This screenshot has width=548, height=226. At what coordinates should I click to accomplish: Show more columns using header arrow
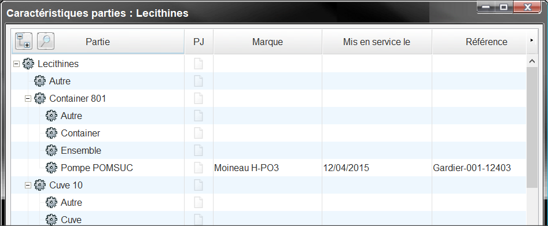(532, 40)
